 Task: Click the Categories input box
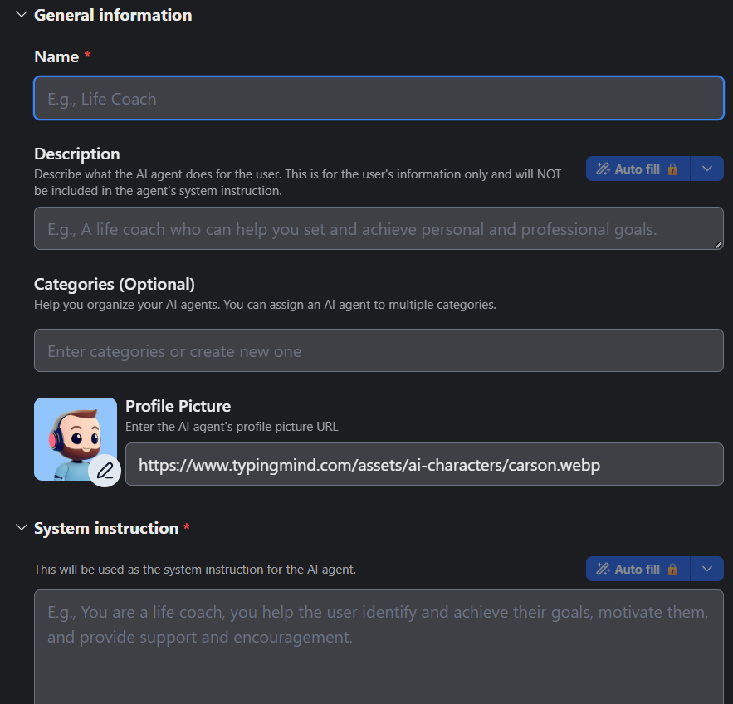coord(379,351)
